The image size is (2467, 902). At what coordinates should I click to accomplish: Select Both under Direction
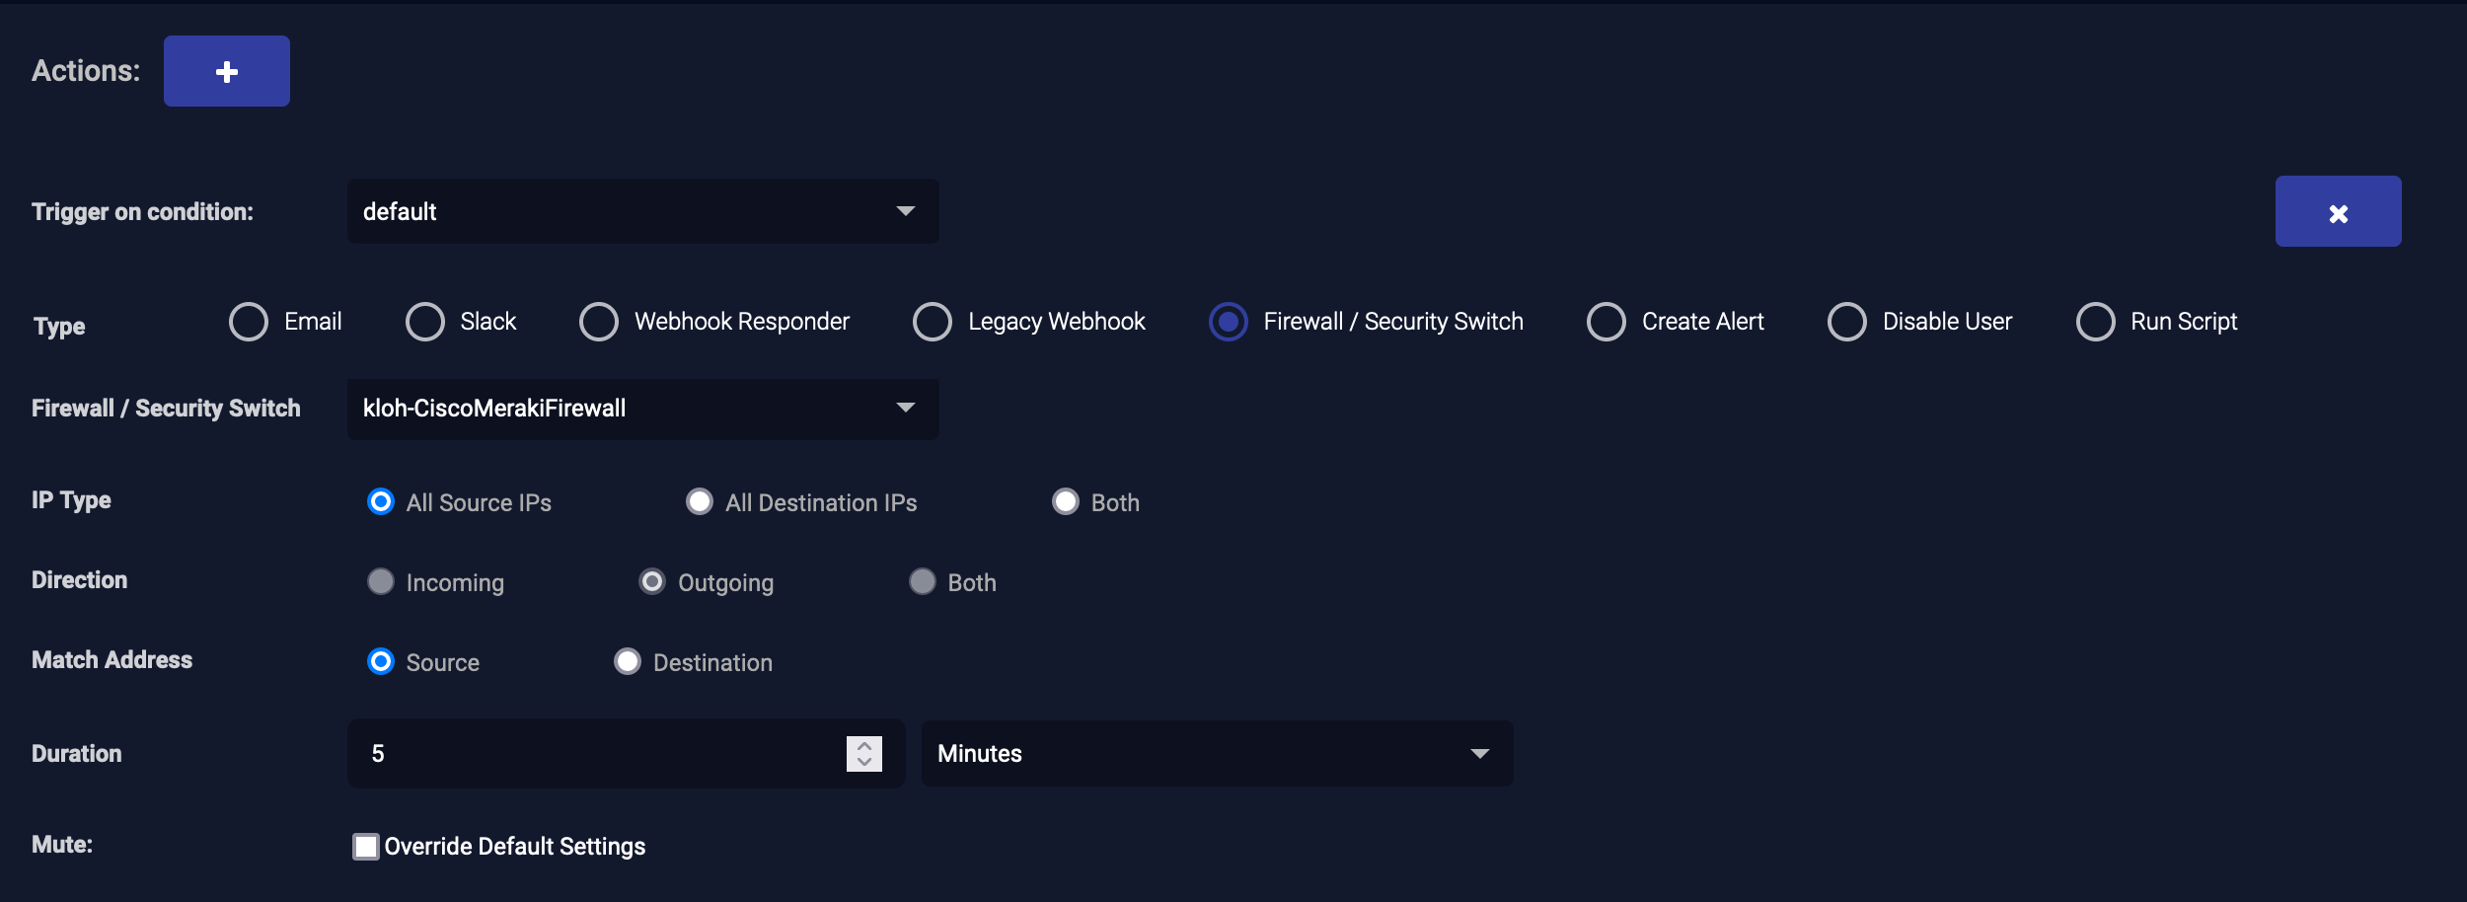point(923,582)
